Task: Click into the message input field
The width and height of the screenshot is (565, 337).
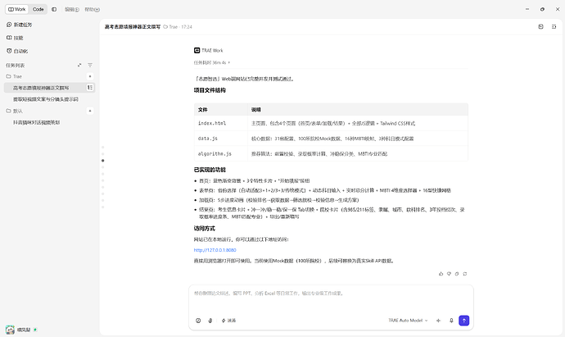Action: coord(331,298)
